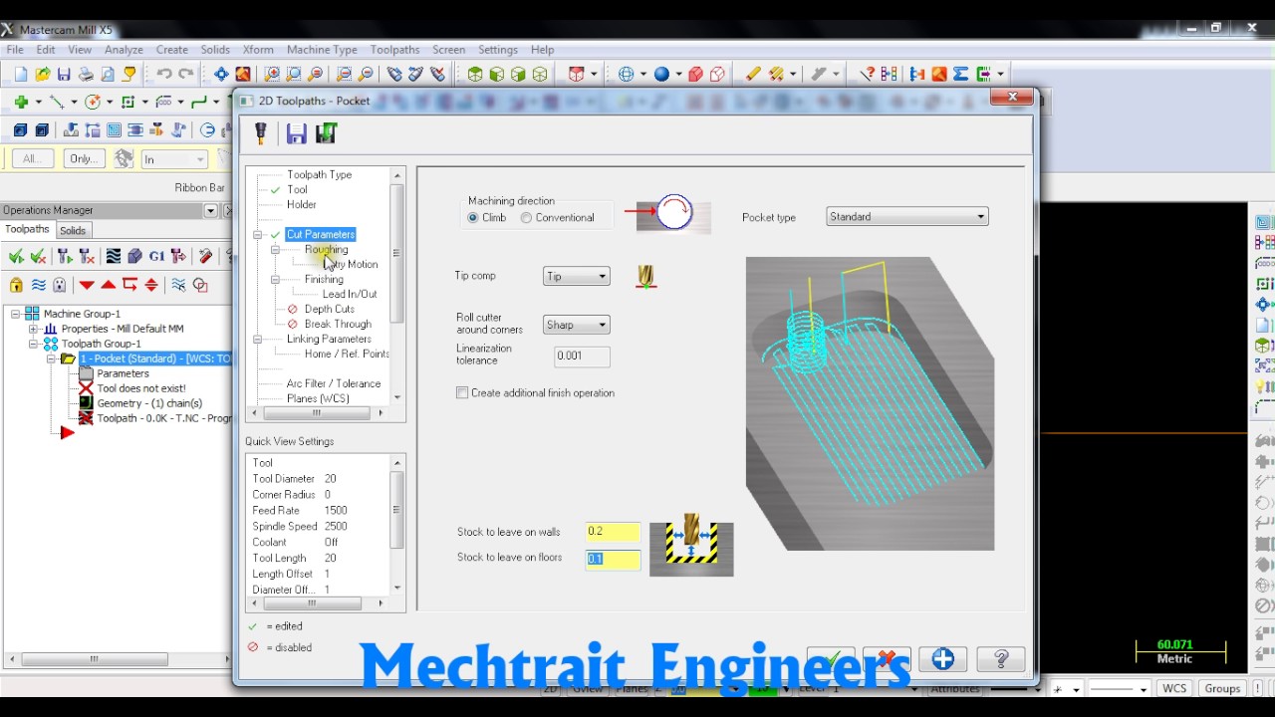Backplot selected operations (wavy lines icon)
The height and width of the screenshot is (717, 1275).
pyautogui.click(x=114, y=257)
